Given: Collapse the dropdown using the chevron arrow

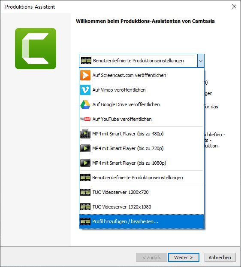Looking at the screenshot, I should coord(201,61).
